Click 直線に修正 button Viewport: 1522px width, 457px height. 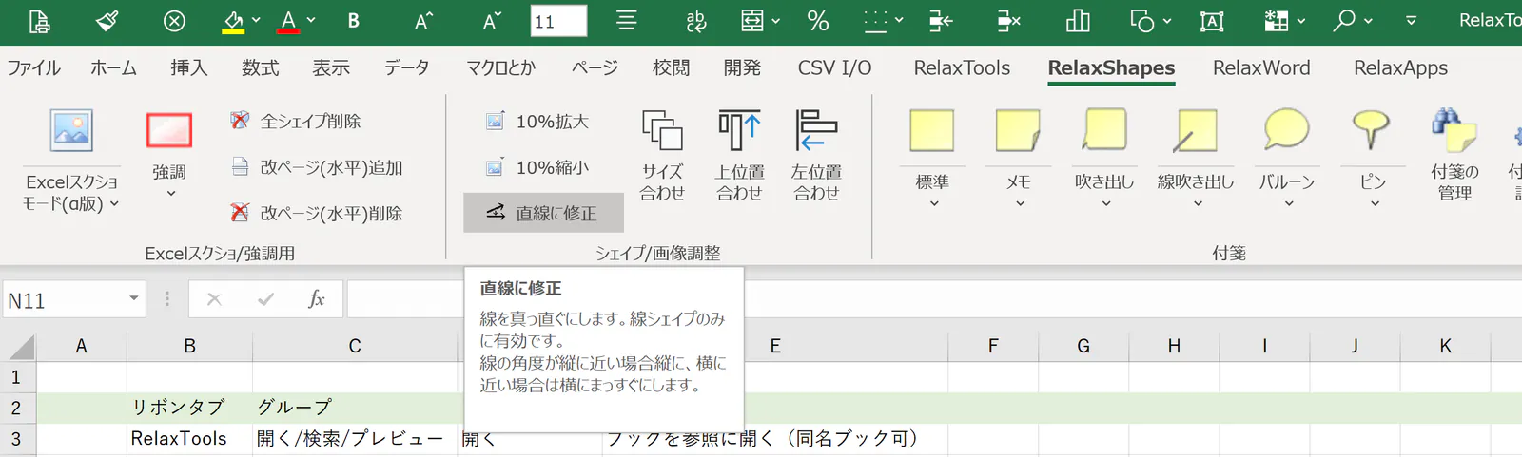point(543,213)
